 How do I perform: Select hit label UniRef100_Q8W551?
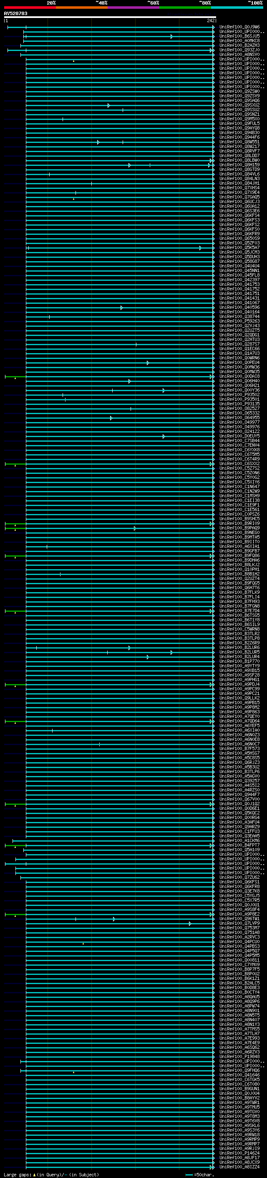click(x=239, y=142)
